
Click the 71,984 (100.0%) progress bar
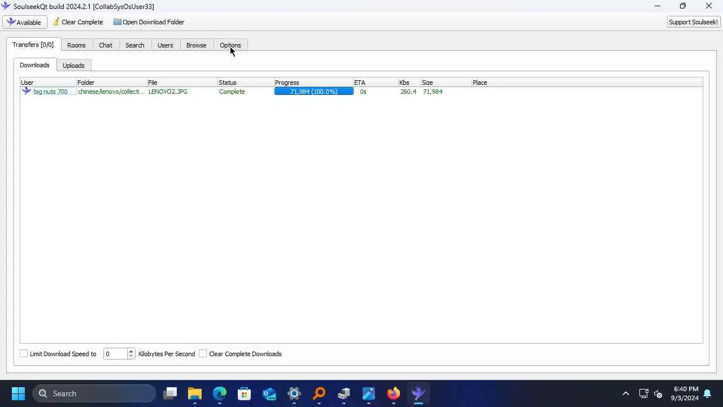click(x=314, y=92)
